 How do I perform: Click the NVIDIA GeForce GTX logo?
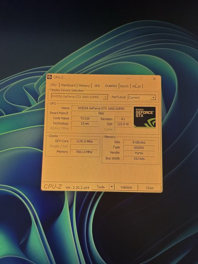(x=144, y=117)
